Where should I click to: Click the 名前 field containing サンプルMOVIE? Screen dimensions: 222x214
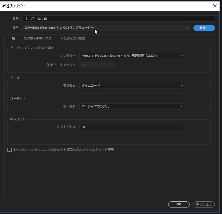tap(118, 19)
